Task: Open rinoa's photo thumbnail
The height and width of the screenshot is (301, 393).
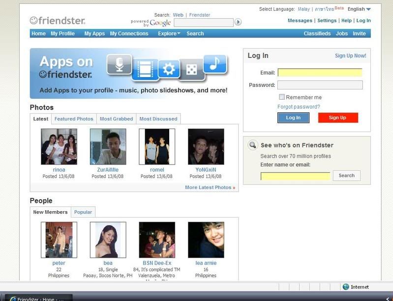Action: [x=59, y=147]
